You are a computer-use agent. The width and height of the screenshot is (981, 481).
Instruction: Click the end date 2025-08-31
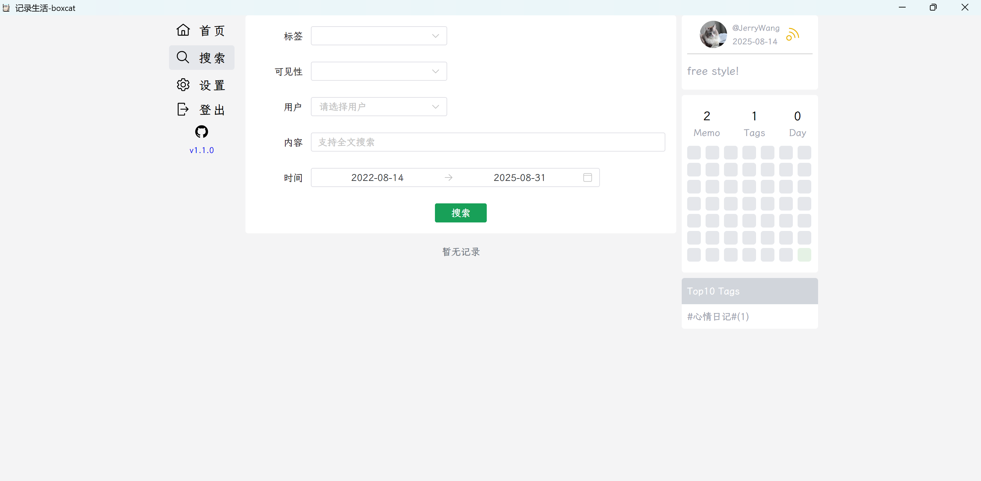tap(519, 178)
